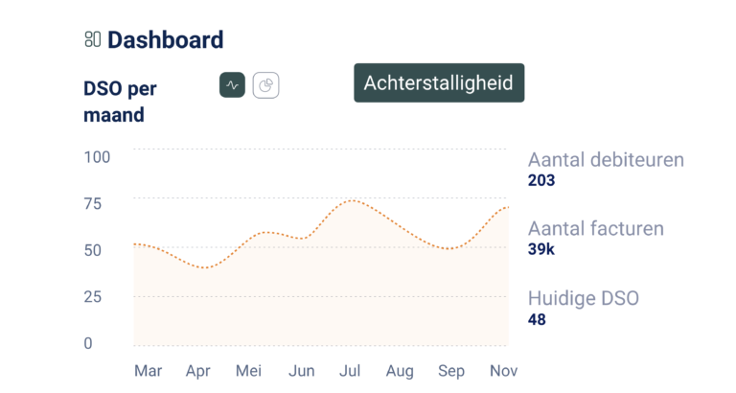Select Aantal debiteuren statistic
Viewport: 736px width, 393px height.
point(606,160)
